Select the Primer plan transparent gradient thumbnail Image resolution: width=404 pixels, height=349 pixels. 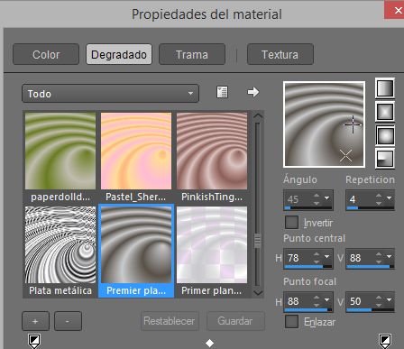point(212,244)
